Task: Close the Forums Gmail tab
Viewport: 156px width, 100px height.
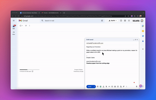Action: [x=61, y=13]
